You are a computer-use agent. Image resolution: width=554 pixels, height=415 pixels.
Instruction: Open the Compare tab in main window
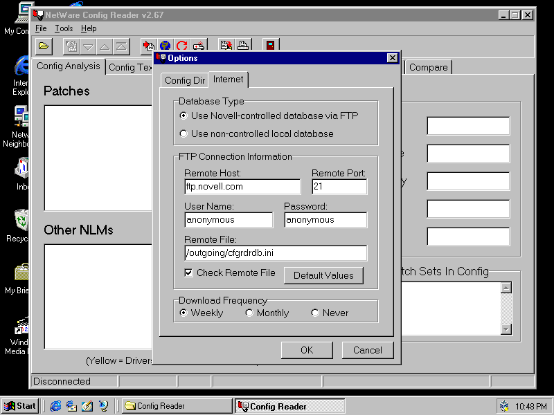pyautogui.click(x=428, y=67)
